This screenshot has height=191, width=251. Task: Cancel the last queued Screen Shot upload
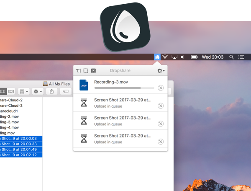click(161, 142)
